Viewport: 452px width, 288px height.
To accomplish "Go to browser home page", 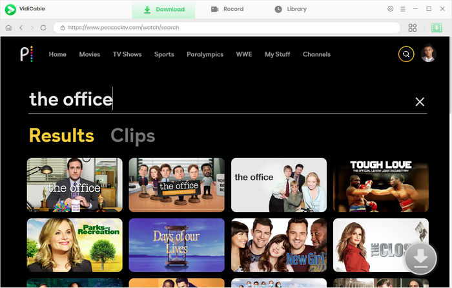I will click(8, 28).
